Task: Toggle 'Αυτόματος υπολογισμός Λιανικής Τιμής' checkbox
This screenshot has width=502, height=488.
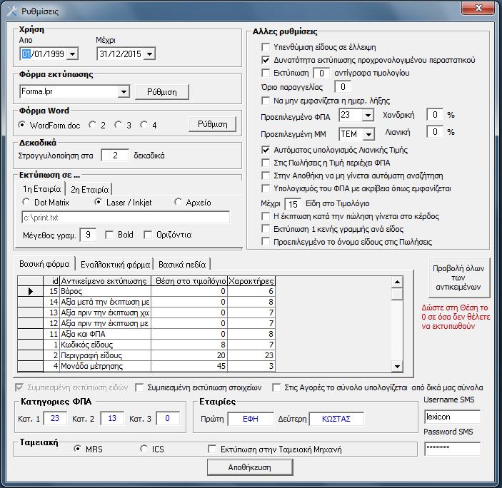Action: tap(266, 150)
